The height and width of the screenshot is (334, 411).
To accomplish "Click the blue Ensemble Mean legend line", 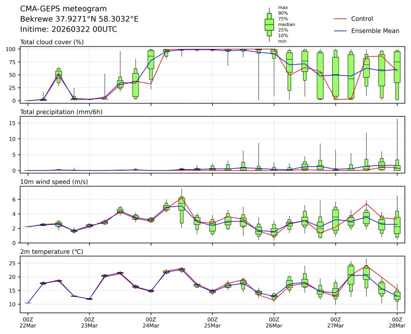I will (340, 31).
